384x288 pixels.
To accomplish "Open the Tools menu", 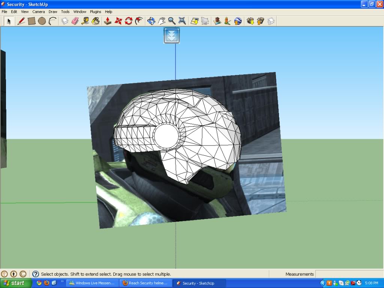I will coord(65,12).
